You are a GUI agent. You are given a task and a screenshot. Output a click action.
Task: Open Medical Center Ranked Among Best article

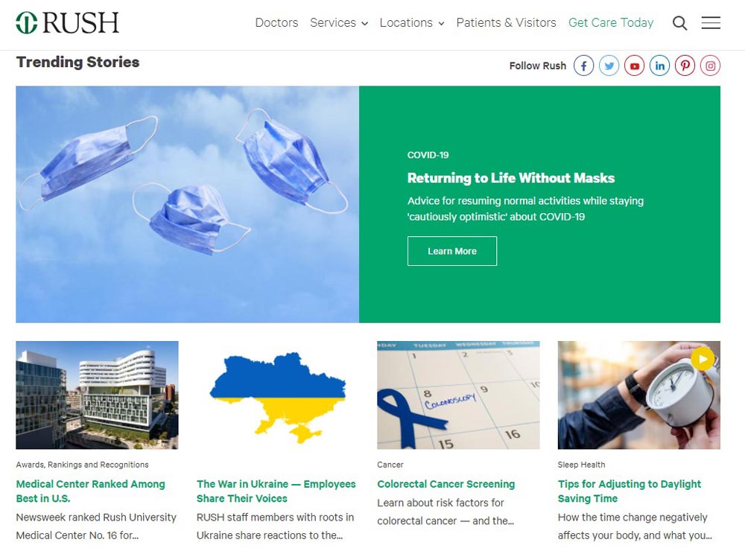click(90, 491)
